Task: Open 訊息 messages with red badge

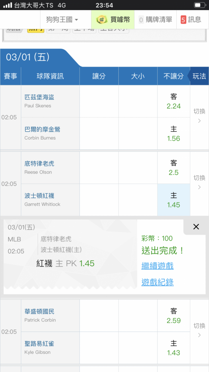Action: [x=191, y=20]
